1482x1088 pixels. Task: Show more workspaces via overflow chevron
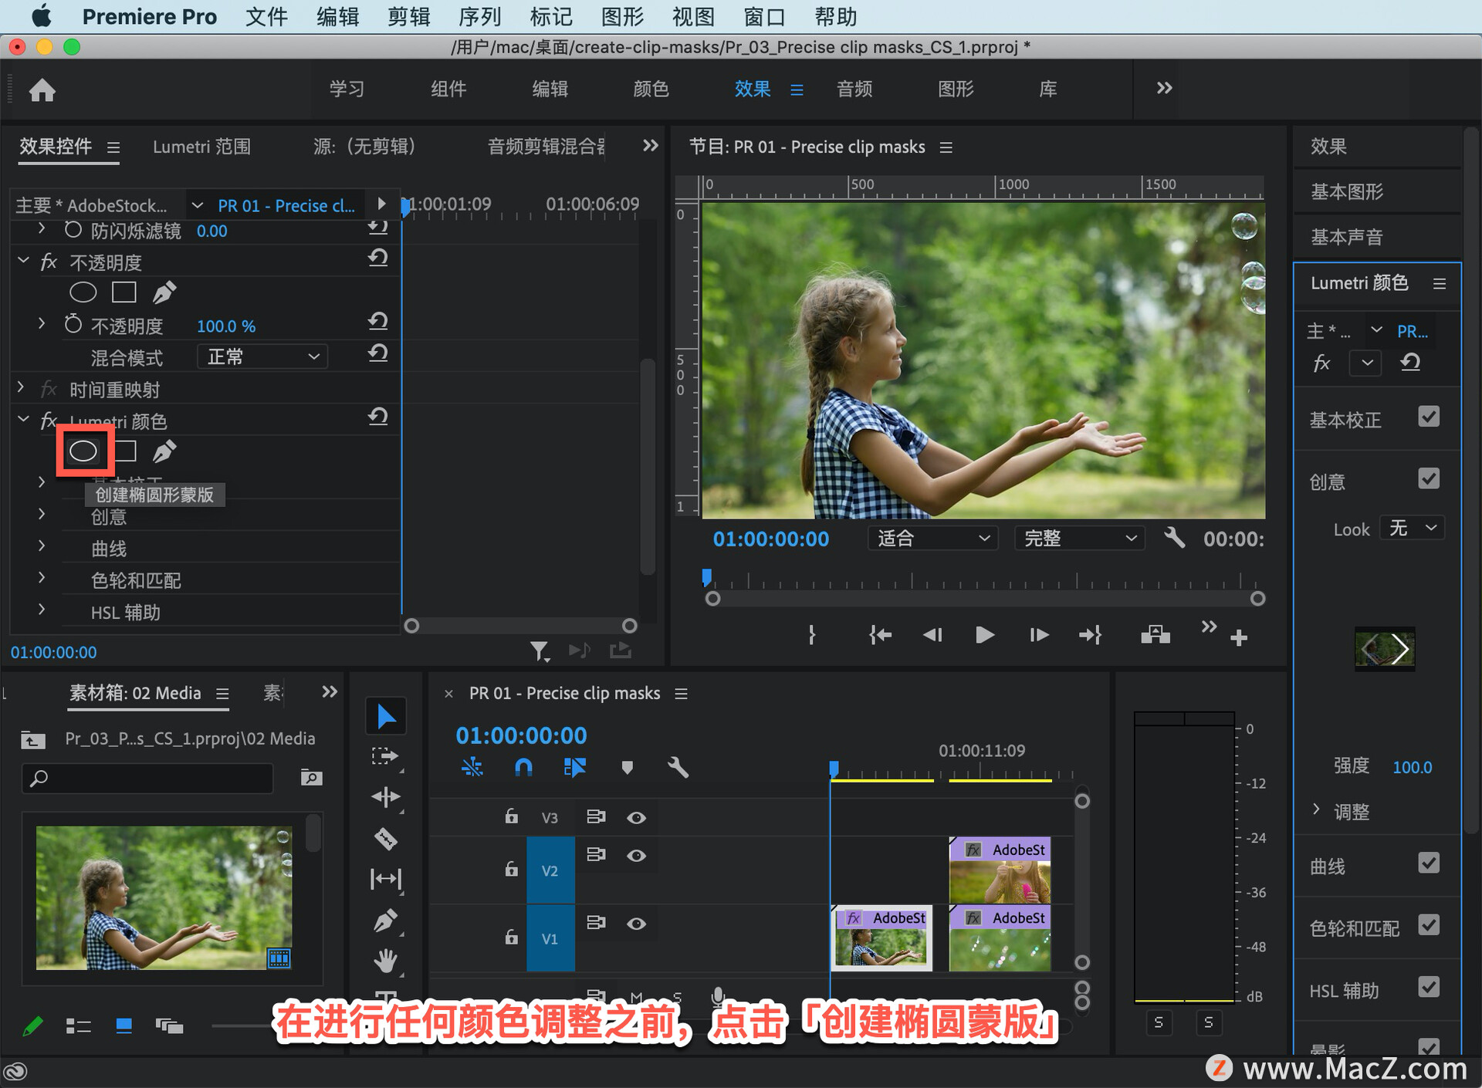pos(1164,88)
